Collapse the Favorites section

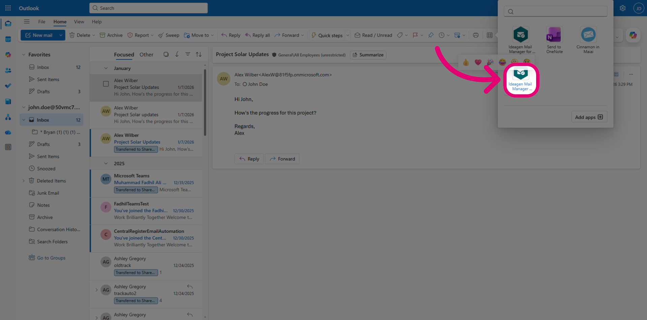tap(24, 55)
